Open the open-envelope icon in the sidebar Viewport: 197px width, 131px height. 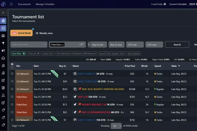click(x=3, y=58)
